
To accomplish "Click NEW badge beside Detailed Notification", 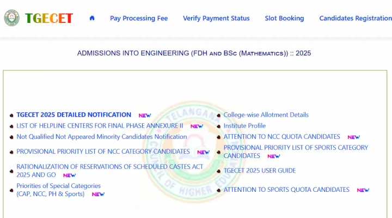I will (x=144, y=116).
